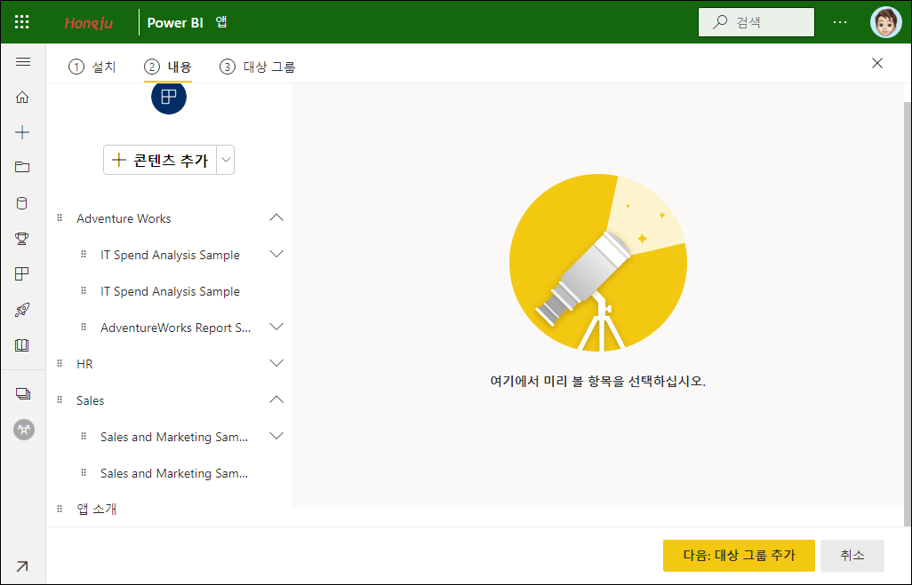Select second IT Spend Analysis Sample item
This screenshot has height=585, width=912.
point(169,291)
